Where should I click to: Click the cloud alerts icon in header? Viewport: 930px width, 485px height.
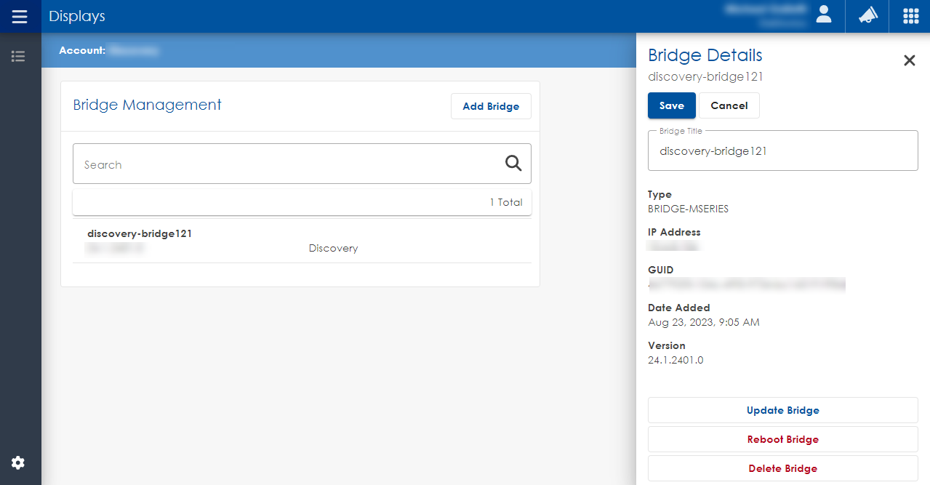[x=866, y=16]
